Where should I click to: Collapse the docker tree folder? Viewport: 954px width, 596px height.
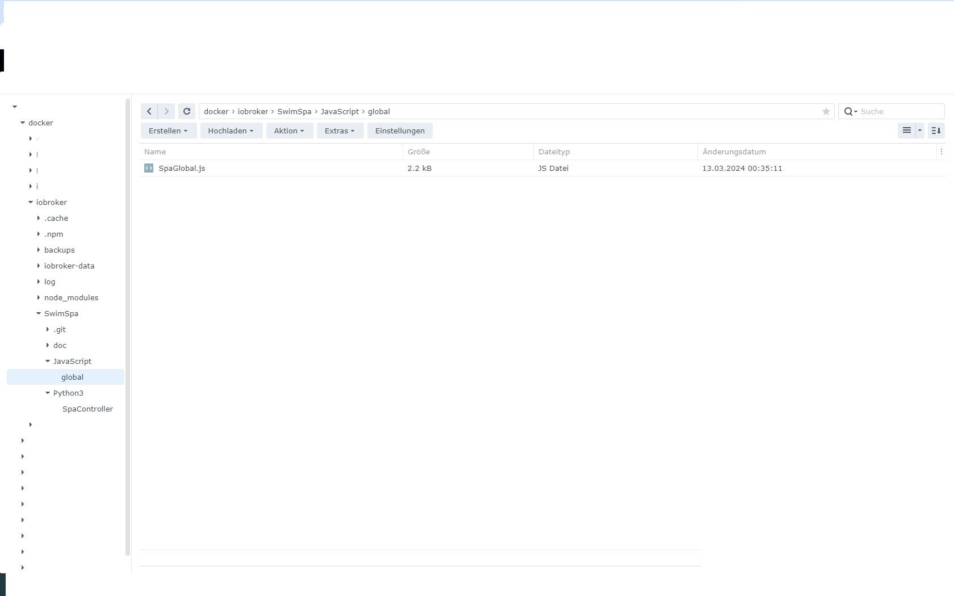(23, 123)
